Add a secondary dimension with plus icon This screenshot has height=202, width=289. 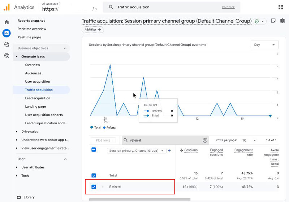[169, 151]
